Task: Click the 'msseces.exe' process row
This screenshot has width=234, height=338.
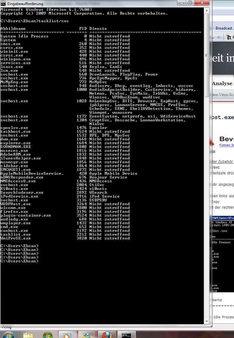Action: (65, 151)
